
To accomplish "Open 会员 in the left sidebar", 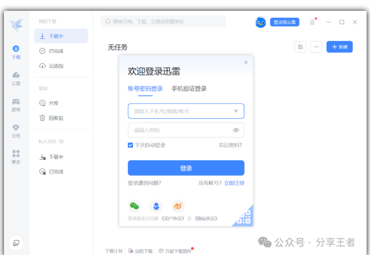I will pos(16,131).
